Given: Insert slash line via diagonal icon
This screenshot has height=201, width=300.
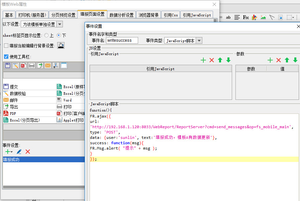Looking at the screenshot, I should coord(272,17).
